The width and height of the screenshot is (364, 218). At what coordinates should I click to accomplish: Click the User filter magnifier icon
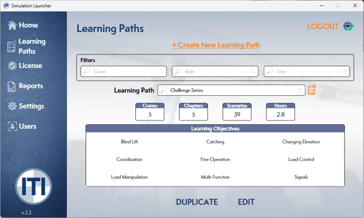point(270,71)
